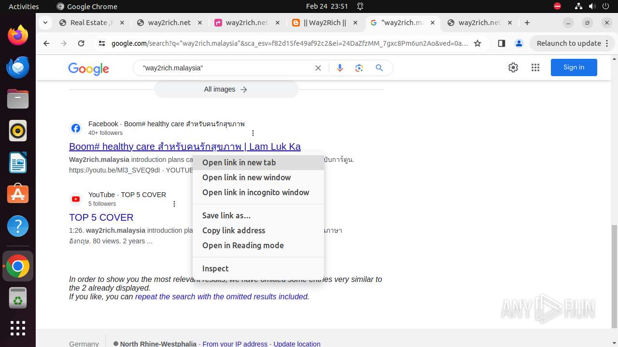Click the Google logo
Screen dimensions: 618x347
89,68
